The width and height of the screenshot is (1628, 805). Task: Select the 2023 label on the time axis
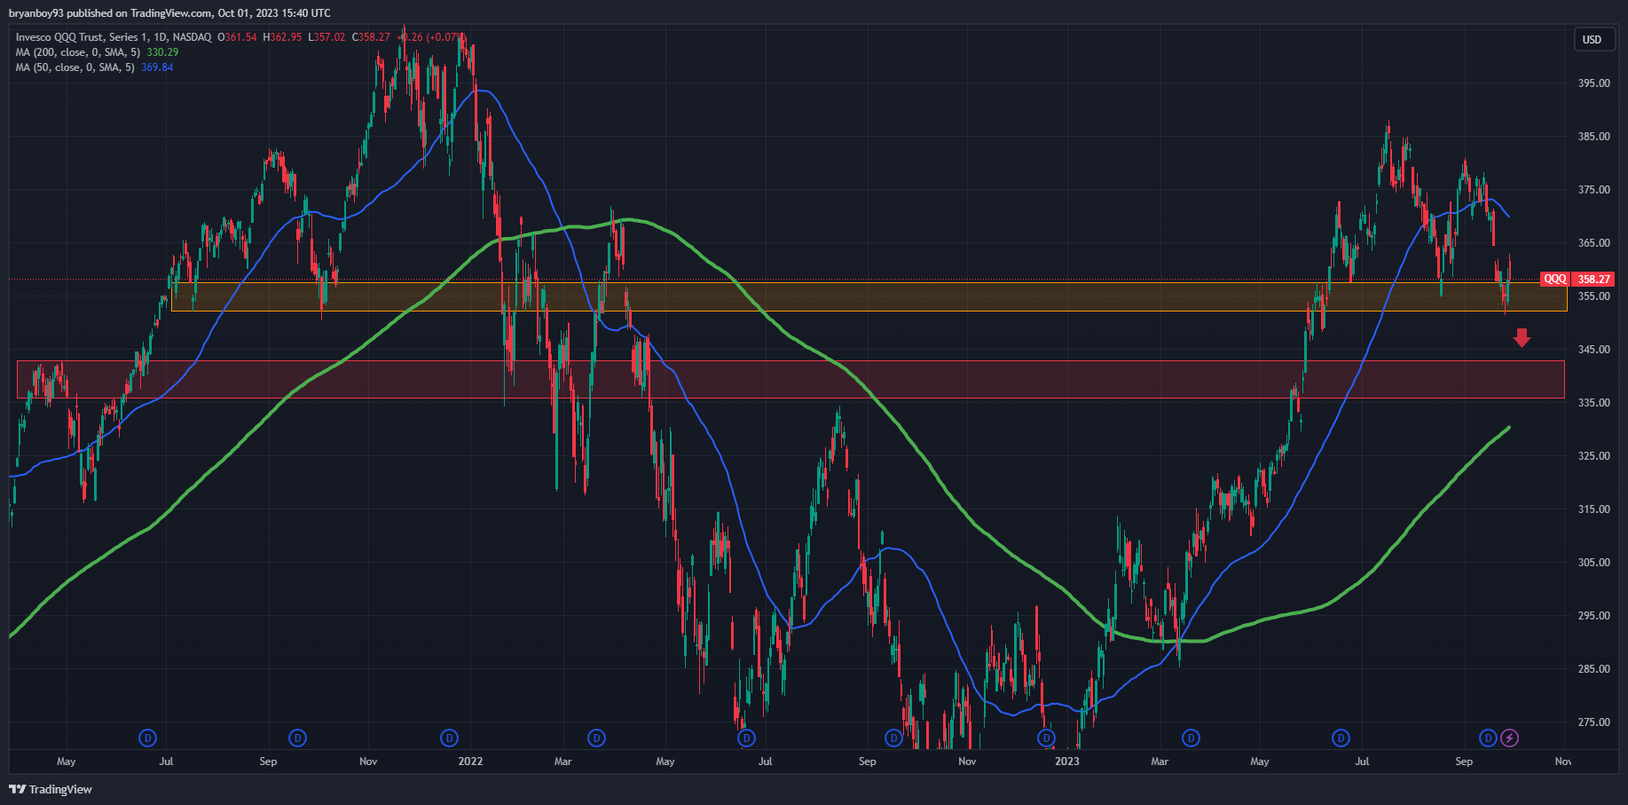[1067, 762]
